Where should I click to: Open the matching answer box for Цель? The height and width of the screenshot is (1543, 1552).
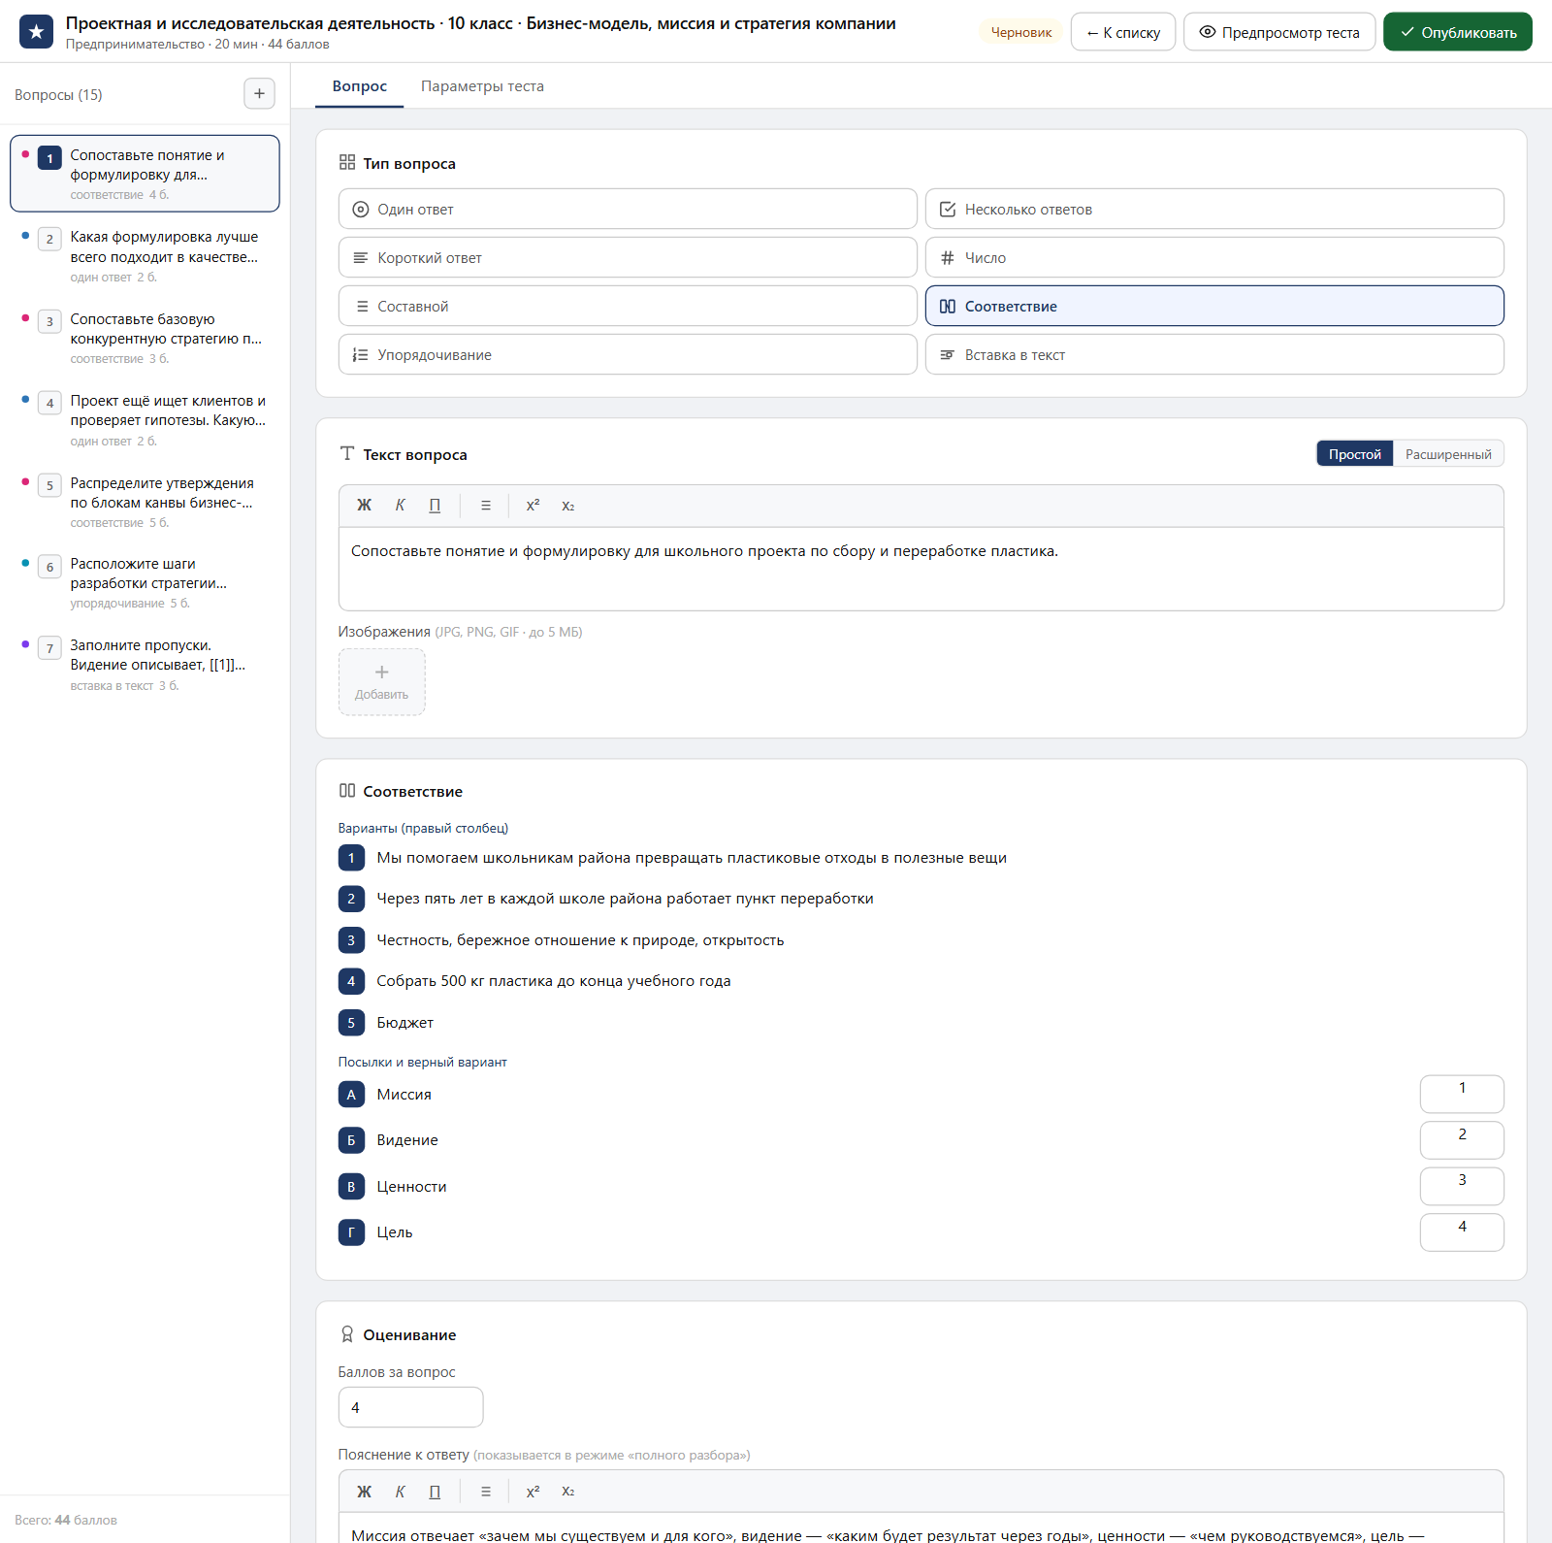pyautogui.click(x=1462, y=1232)
